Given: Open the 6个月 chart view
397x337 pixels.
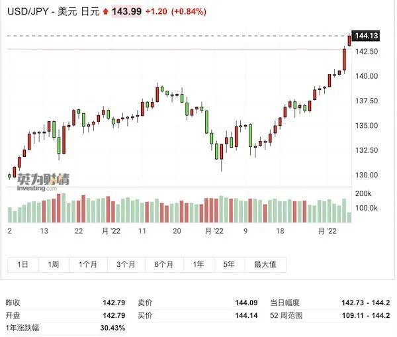Looking at the screenshot, I should click(x=163, y=264).
